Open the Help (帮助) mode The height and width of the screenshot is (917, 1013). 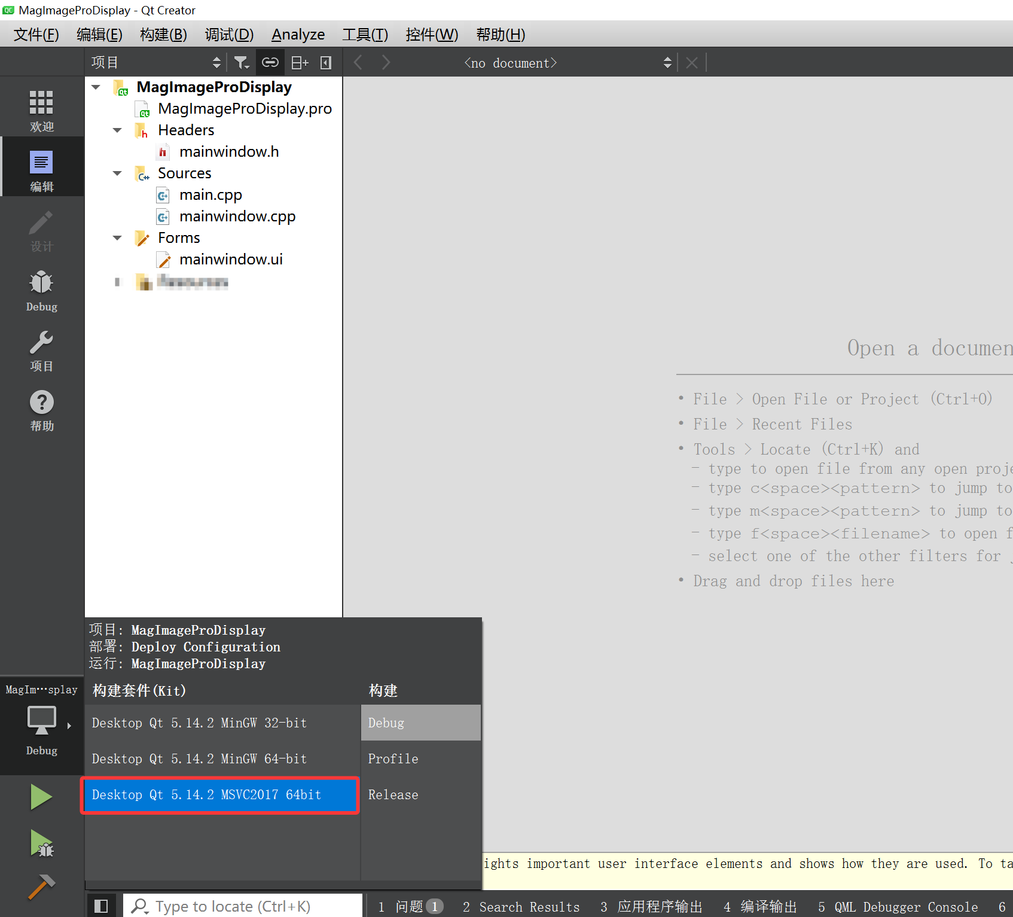pyautogui.click(x=42, y=410)
